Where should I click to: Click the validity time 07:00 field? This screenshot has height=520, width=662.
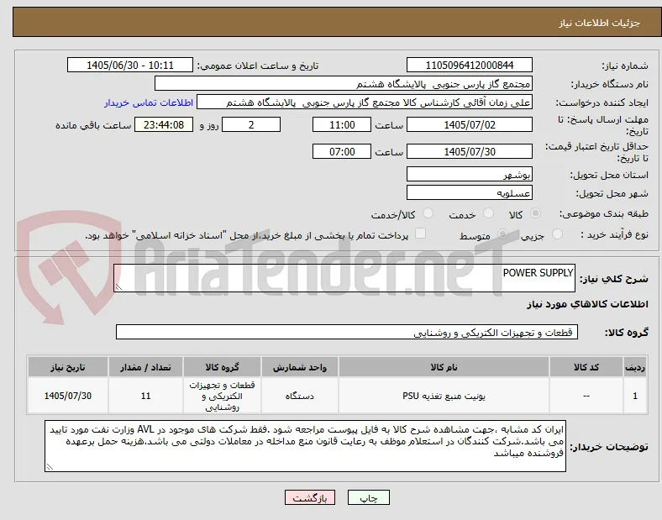(x=342, y=151)
